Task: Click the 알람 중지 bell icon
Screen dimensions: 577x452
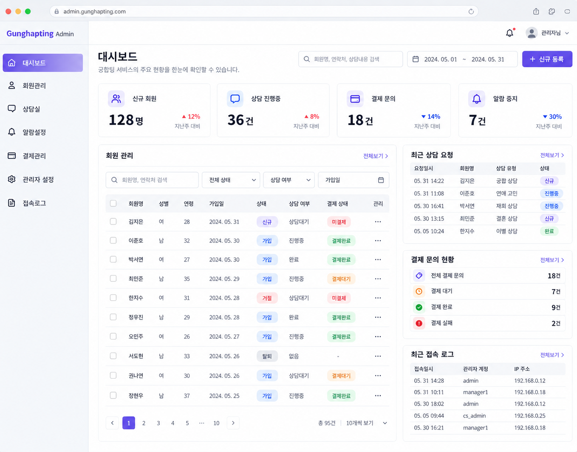Action: (x=477, y=99)
